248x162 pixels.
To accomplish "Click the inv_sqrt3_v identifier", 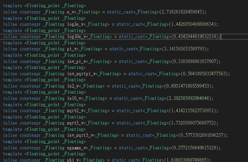I will click(x=80, y=135).
